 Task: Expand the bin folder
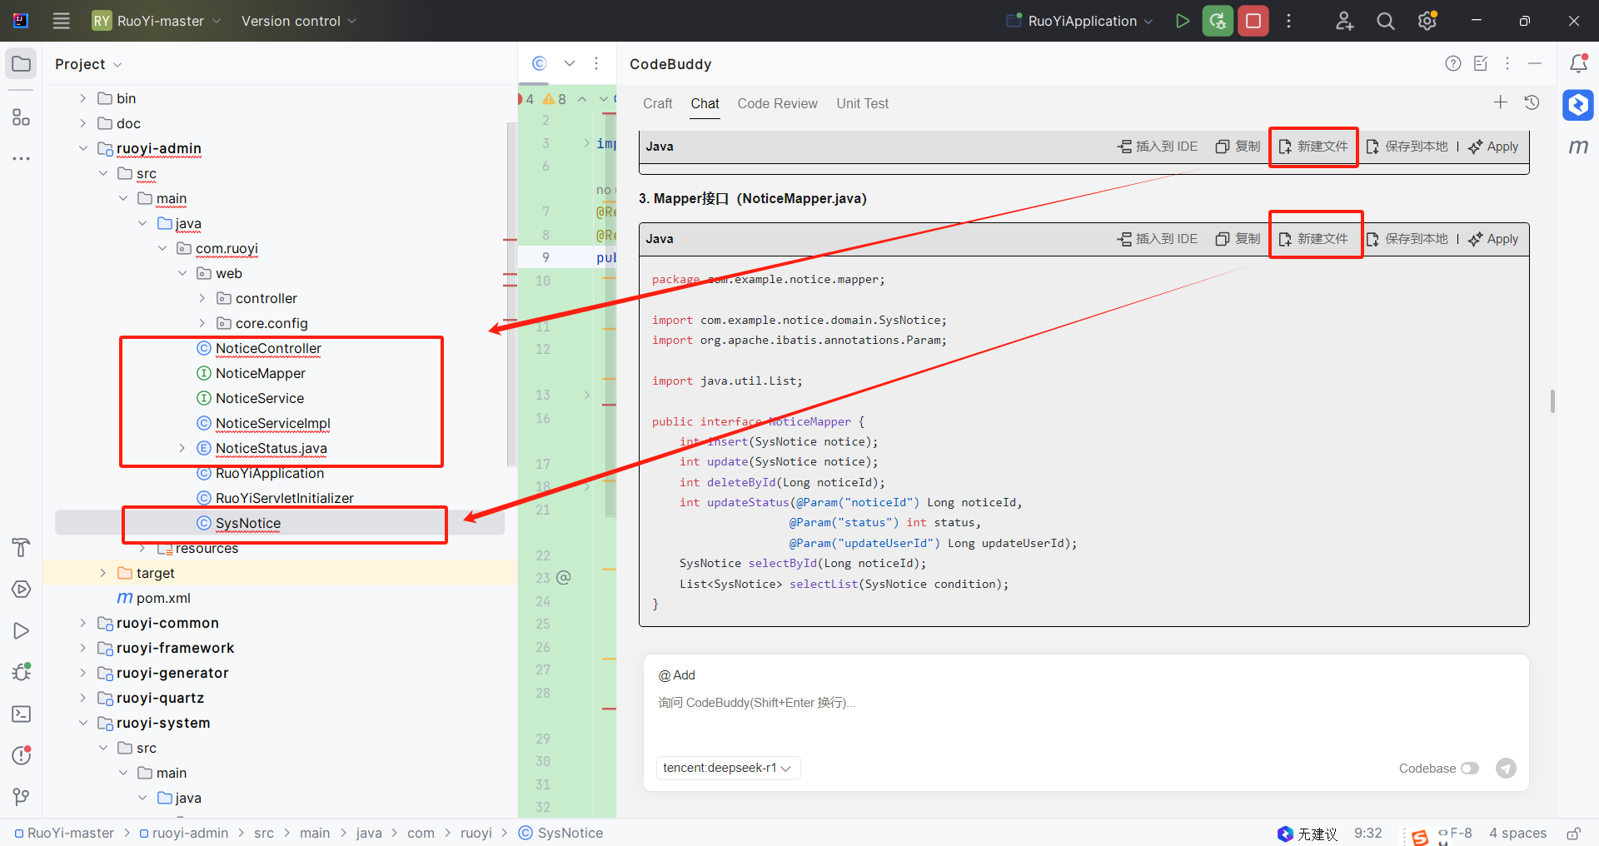coord(82,98)
